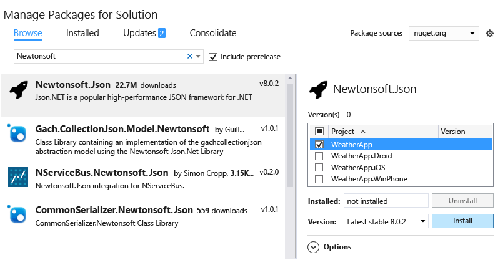Click the Install button
The height and width of the screenshot is (260, 500).
tap(463, 221)
